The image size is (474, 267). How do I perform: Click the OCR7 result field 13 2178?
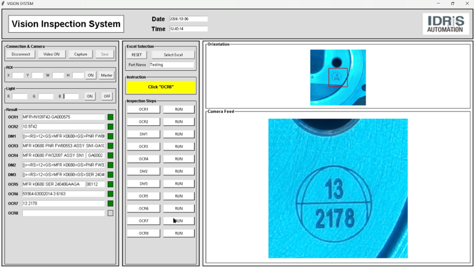63,203
